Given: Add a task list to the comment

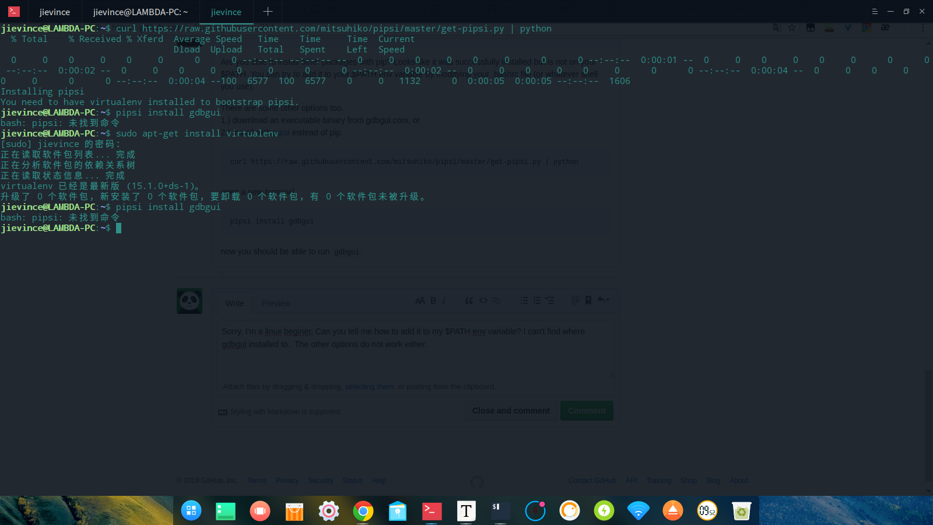Looking at the screenshot, I should tap(549, 300).
